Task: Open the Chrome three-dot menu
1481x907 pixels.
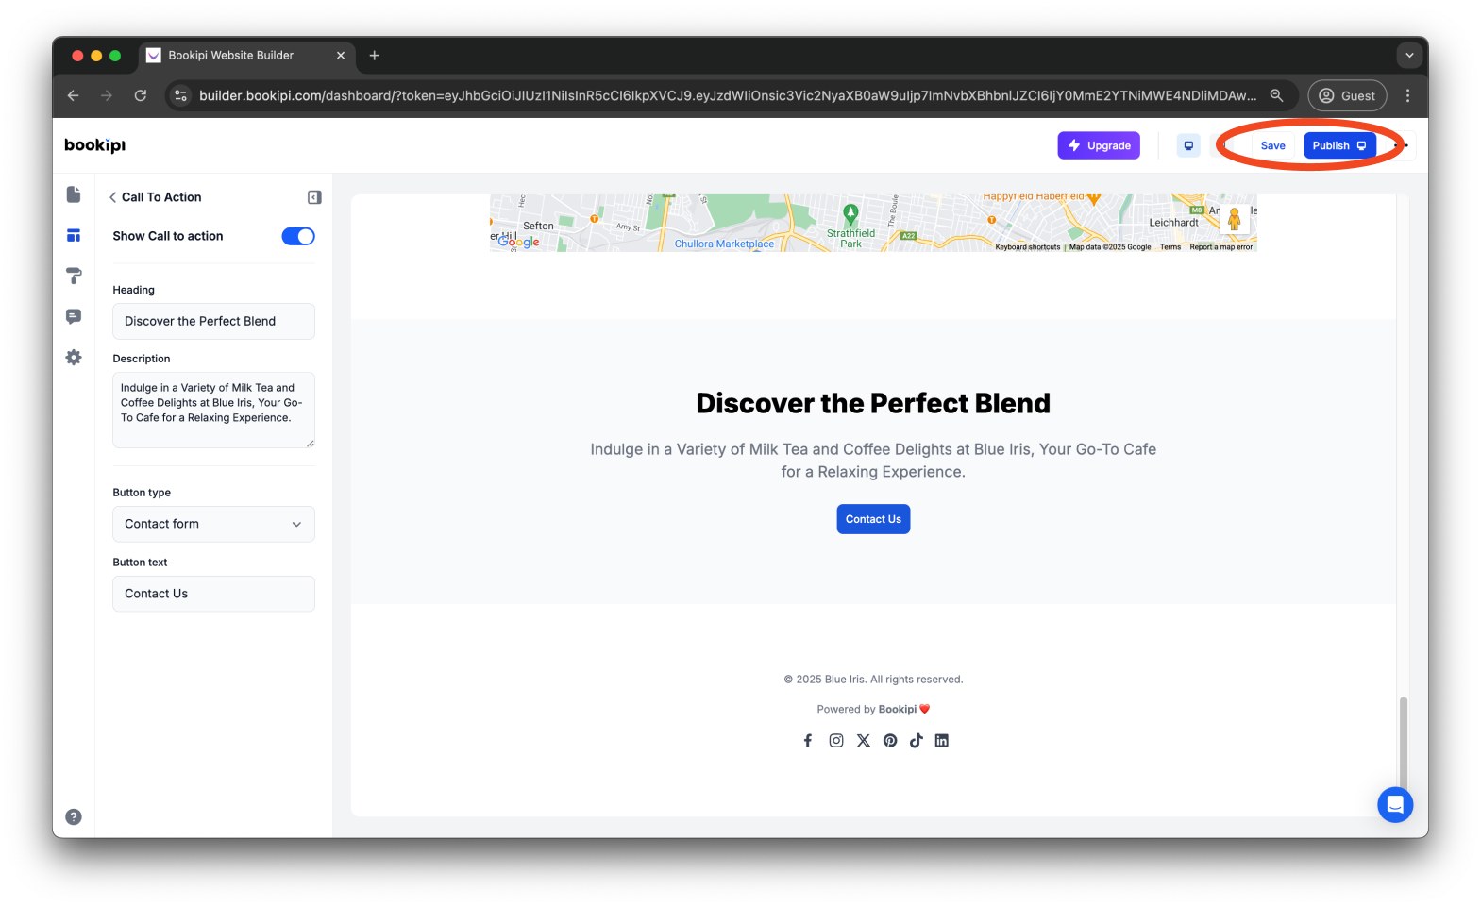Action: coord(1407,95)
